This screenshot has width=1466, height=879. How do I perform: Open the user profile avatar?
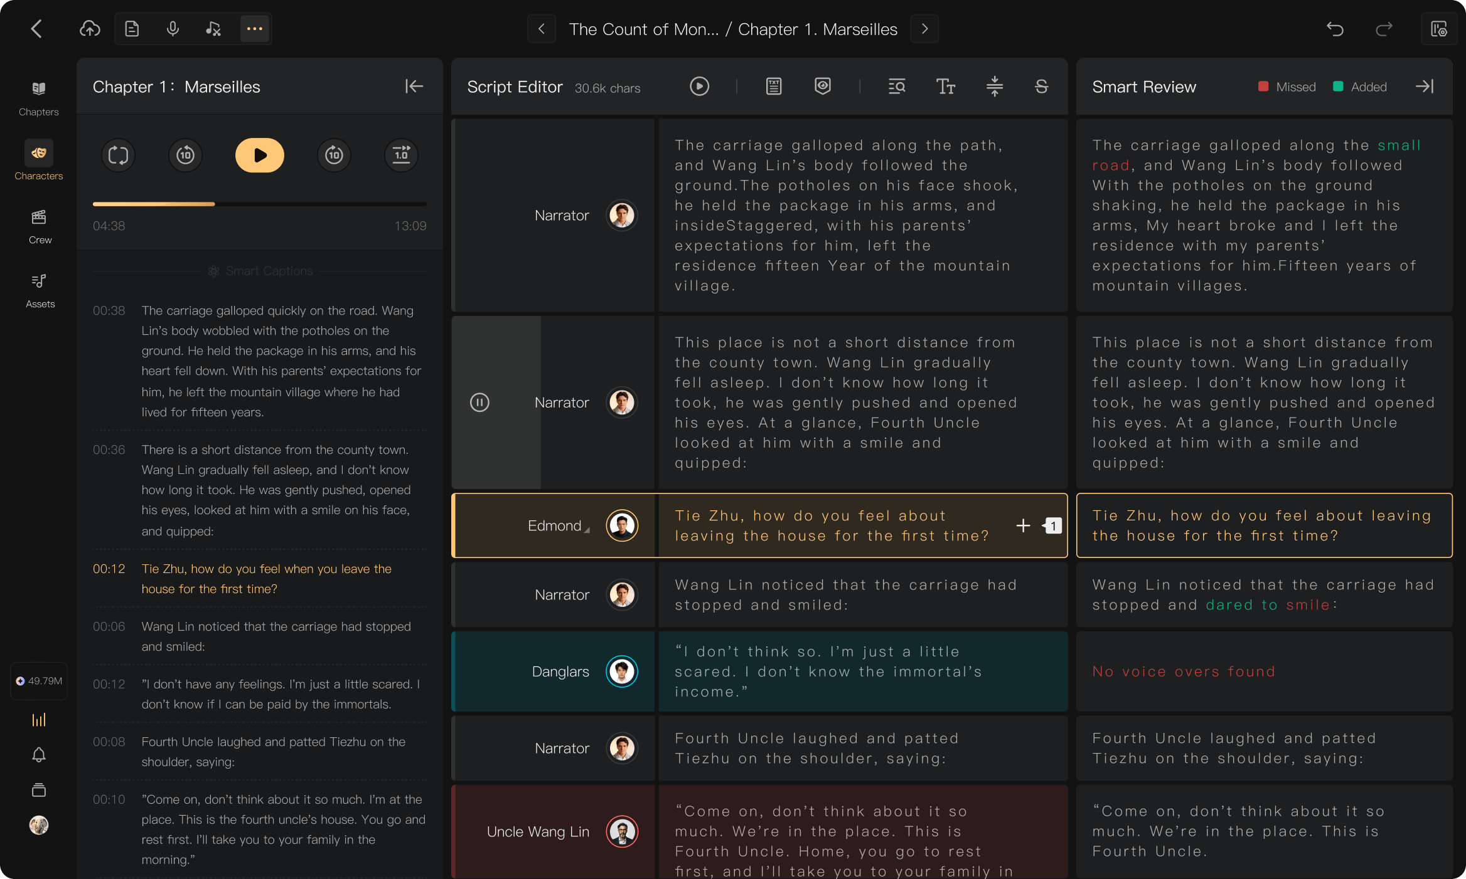(39, 825)
